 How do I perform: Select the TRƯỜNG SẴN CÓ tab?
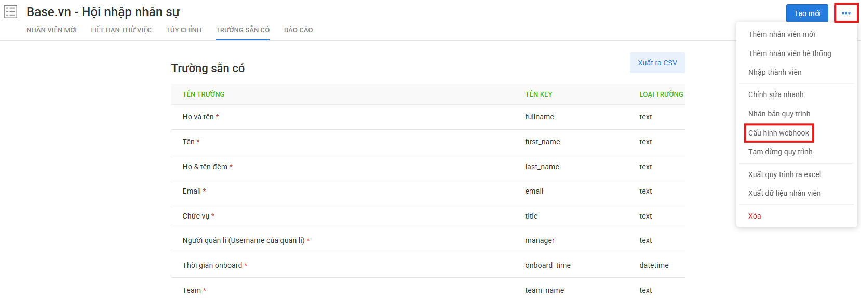pos(243,30)
